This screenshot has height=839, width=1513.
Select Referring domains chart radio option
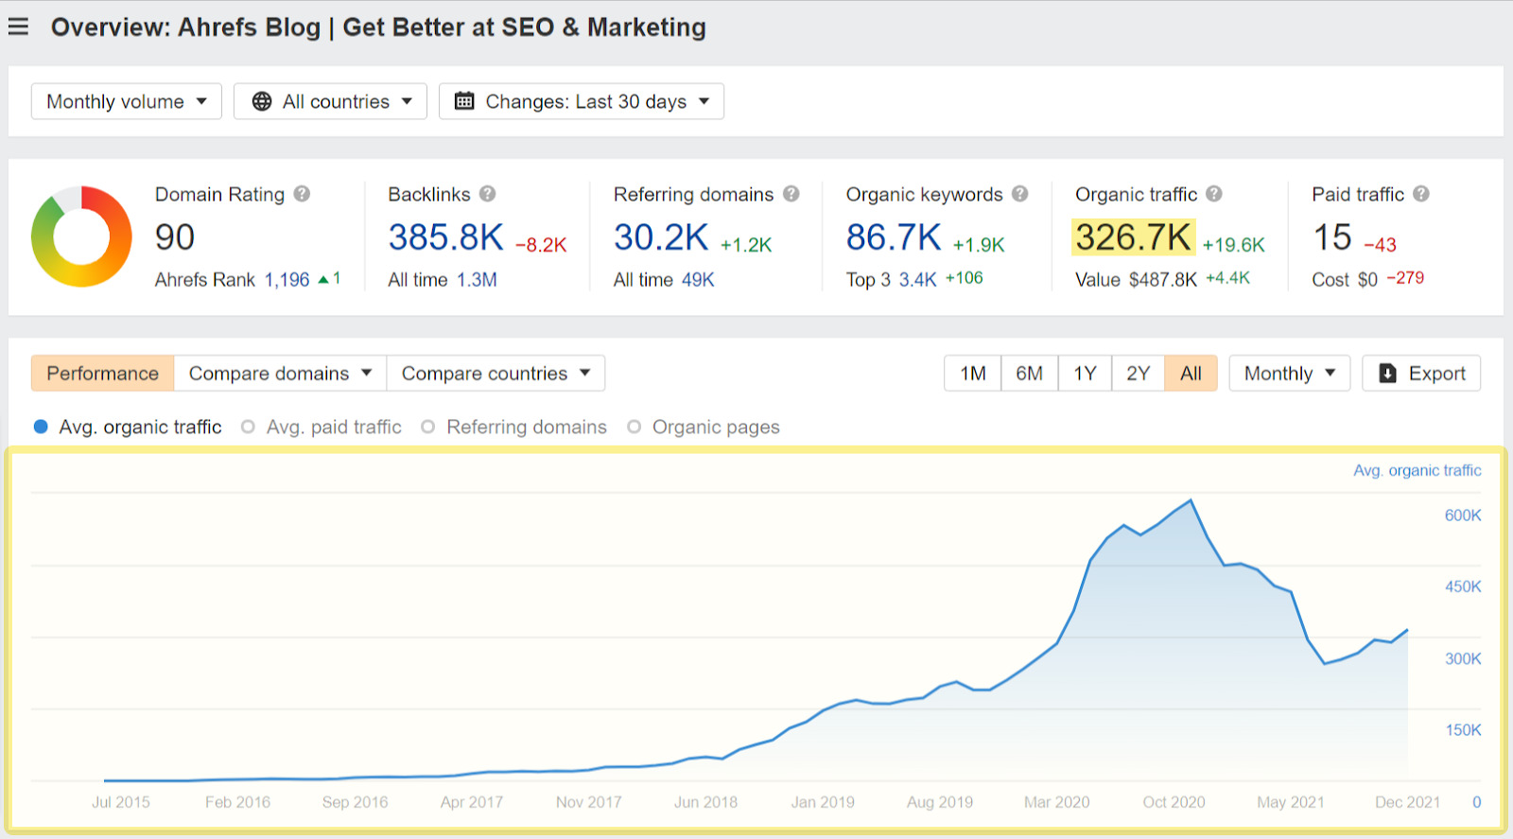(428, 427)
